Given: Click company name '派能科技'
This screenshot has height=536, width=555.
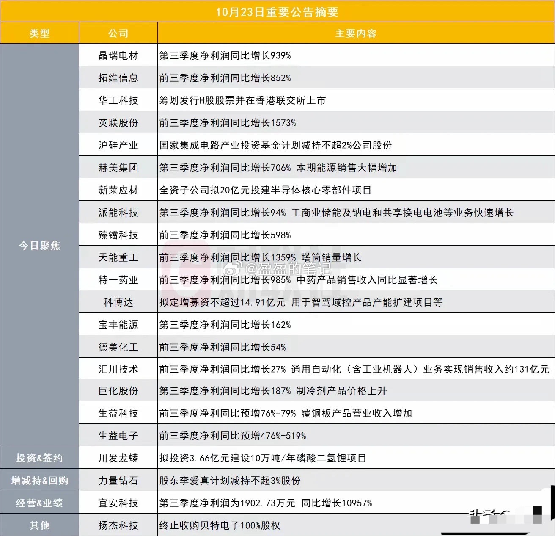Looking at the screenshot, I should click(x=118, y=213).
